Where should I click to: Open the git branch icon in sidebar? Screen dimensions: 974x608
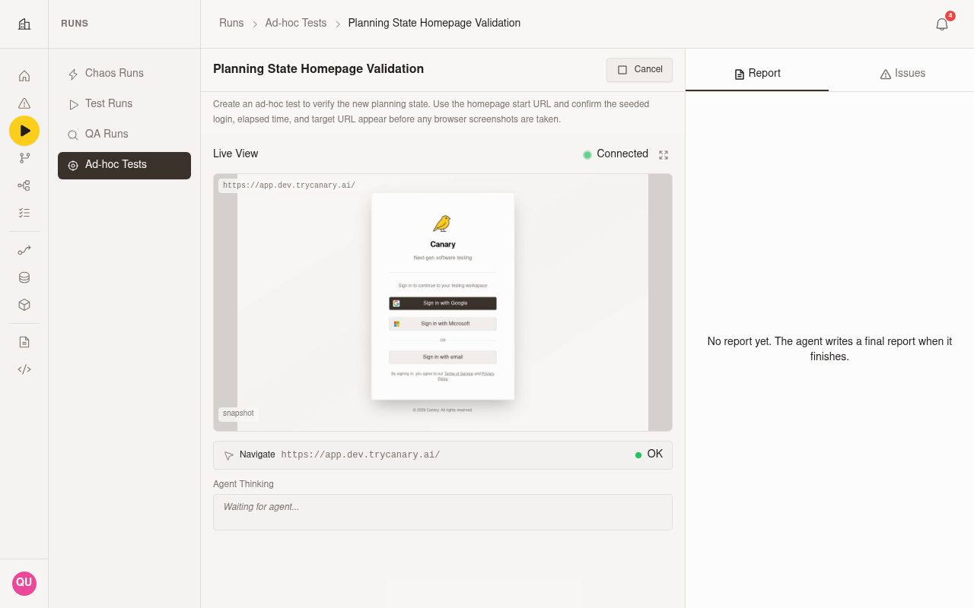(24, 158)
